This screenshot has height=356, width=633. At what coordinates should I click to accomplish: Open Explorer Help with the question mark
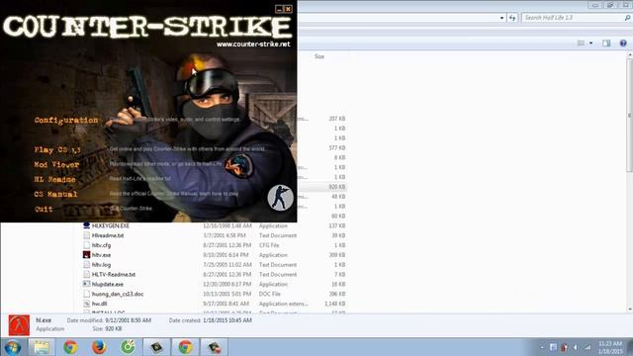click(623, 44)
